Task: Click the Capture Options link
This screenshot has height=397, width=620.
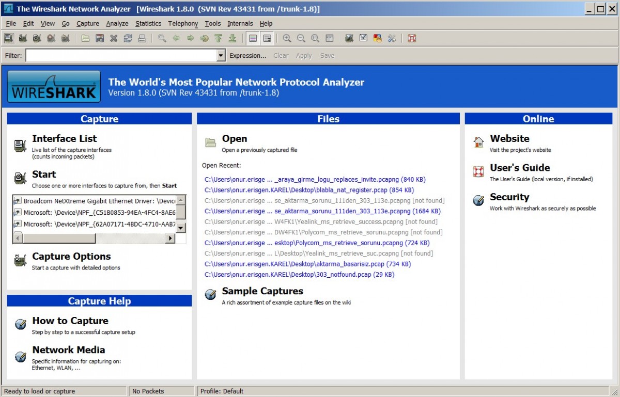Action: pyautogui.click(x=71, y=257)
